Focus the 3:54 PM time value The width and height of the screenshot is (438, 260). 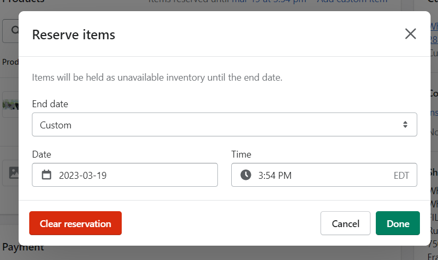point(275,175)
